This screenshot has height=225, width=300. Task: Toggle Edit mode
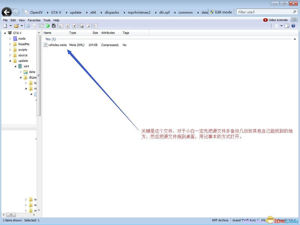(x=221, y=12)
